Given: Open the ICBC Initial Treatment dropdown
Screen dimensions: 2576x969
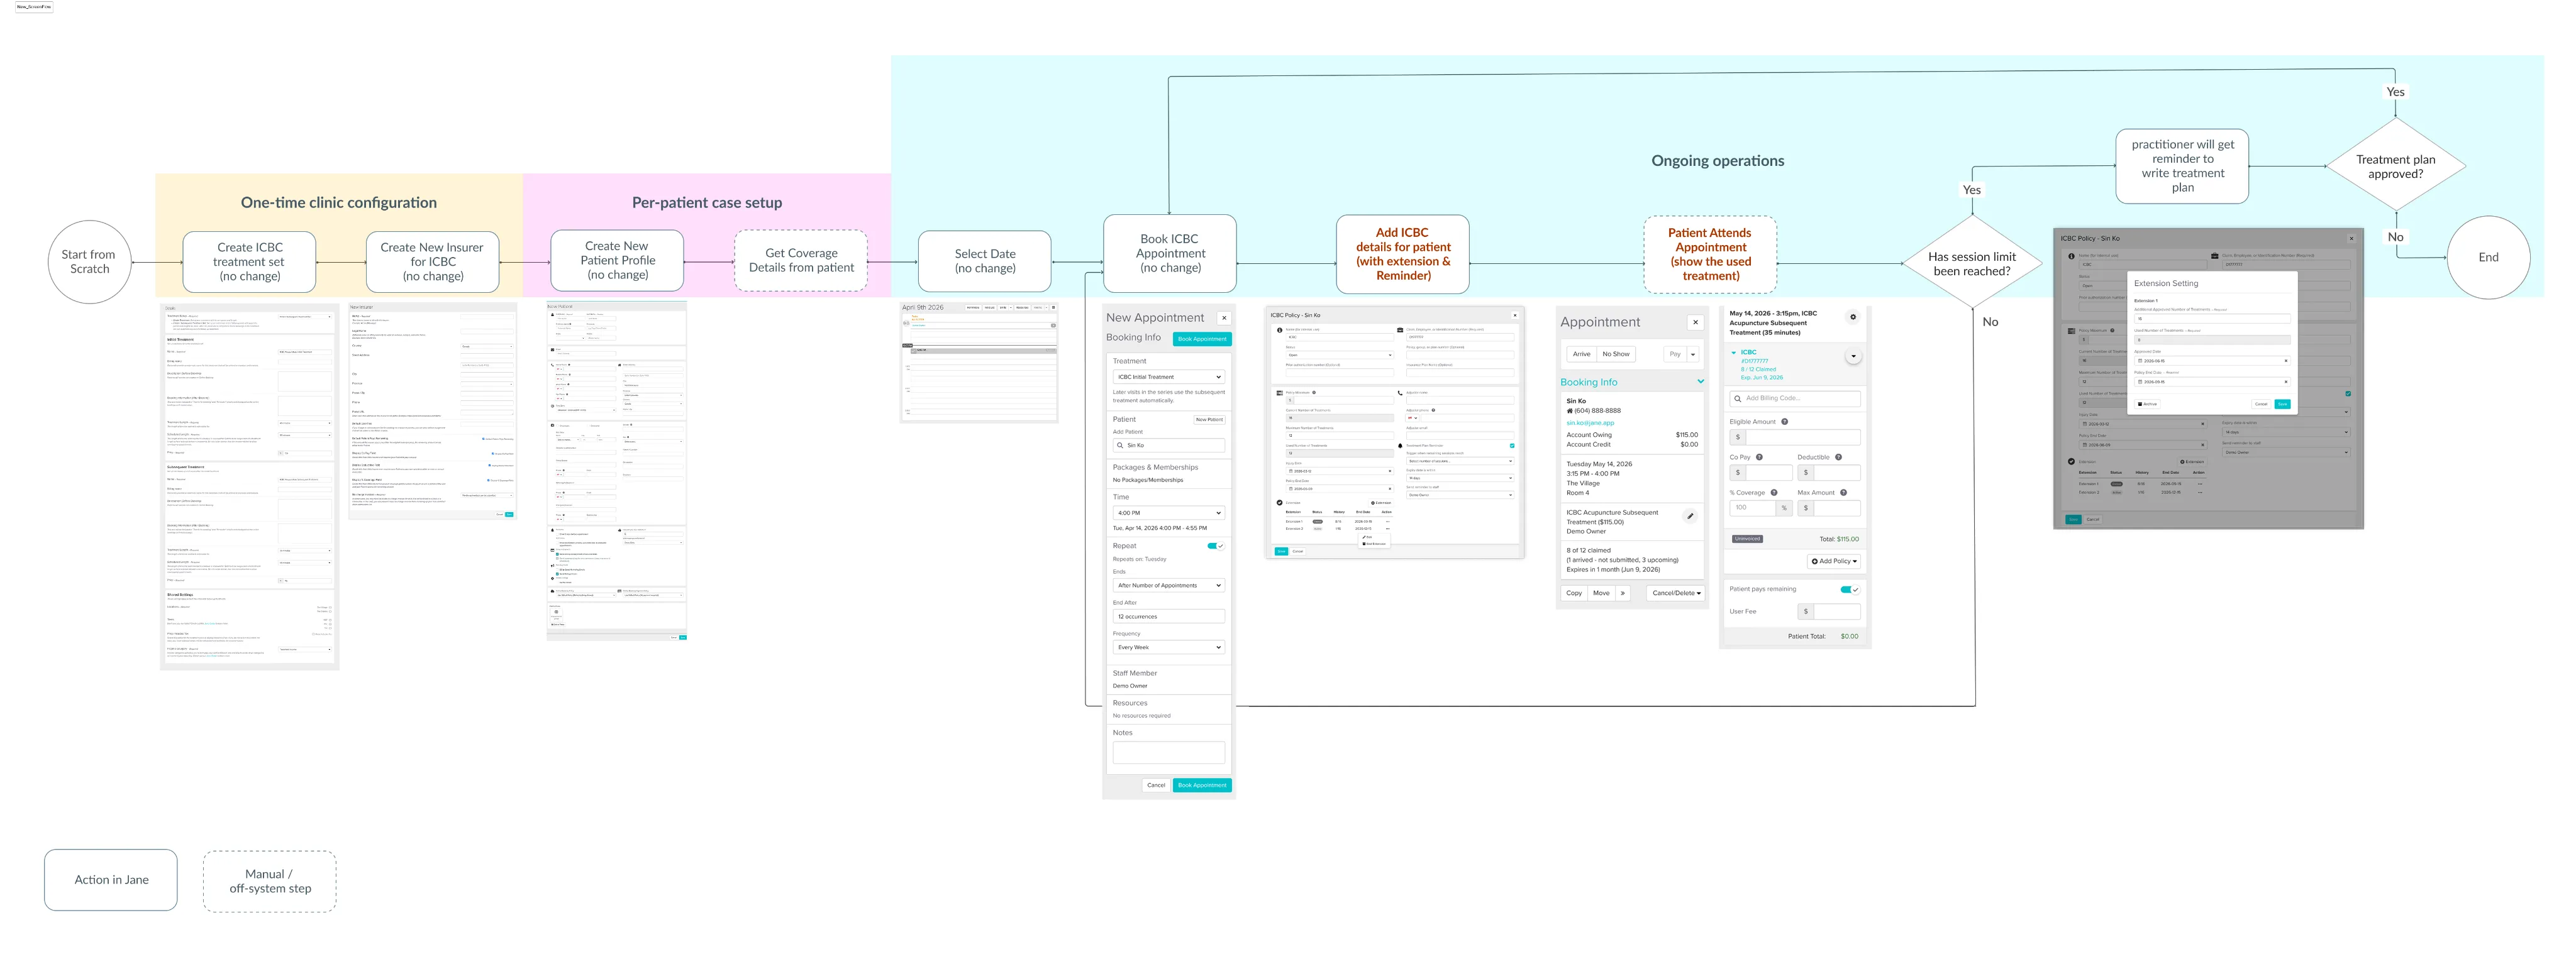Looking at the screenshot, I should (1168, 378).
